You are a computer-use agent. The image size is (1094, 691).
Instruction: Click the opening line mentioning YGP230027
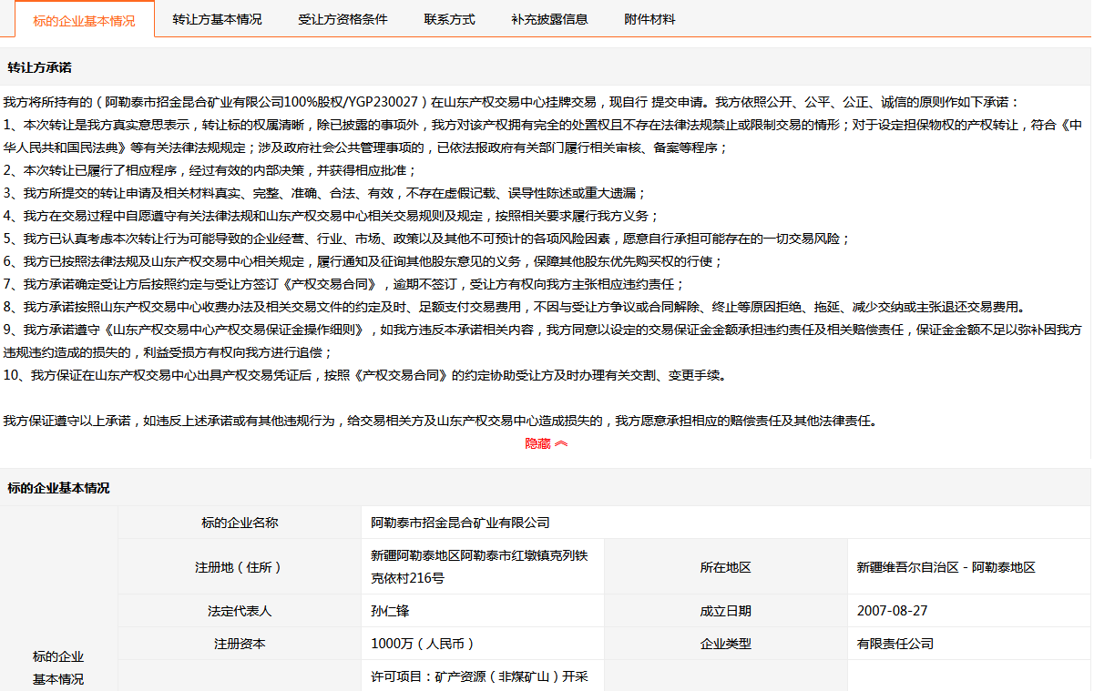pyautogui.click(x=512, y=102)
